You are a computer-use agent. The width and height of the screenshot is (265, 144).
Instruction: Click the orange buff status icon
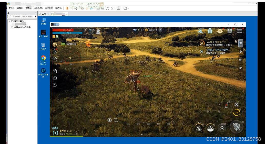coord(54,36)
